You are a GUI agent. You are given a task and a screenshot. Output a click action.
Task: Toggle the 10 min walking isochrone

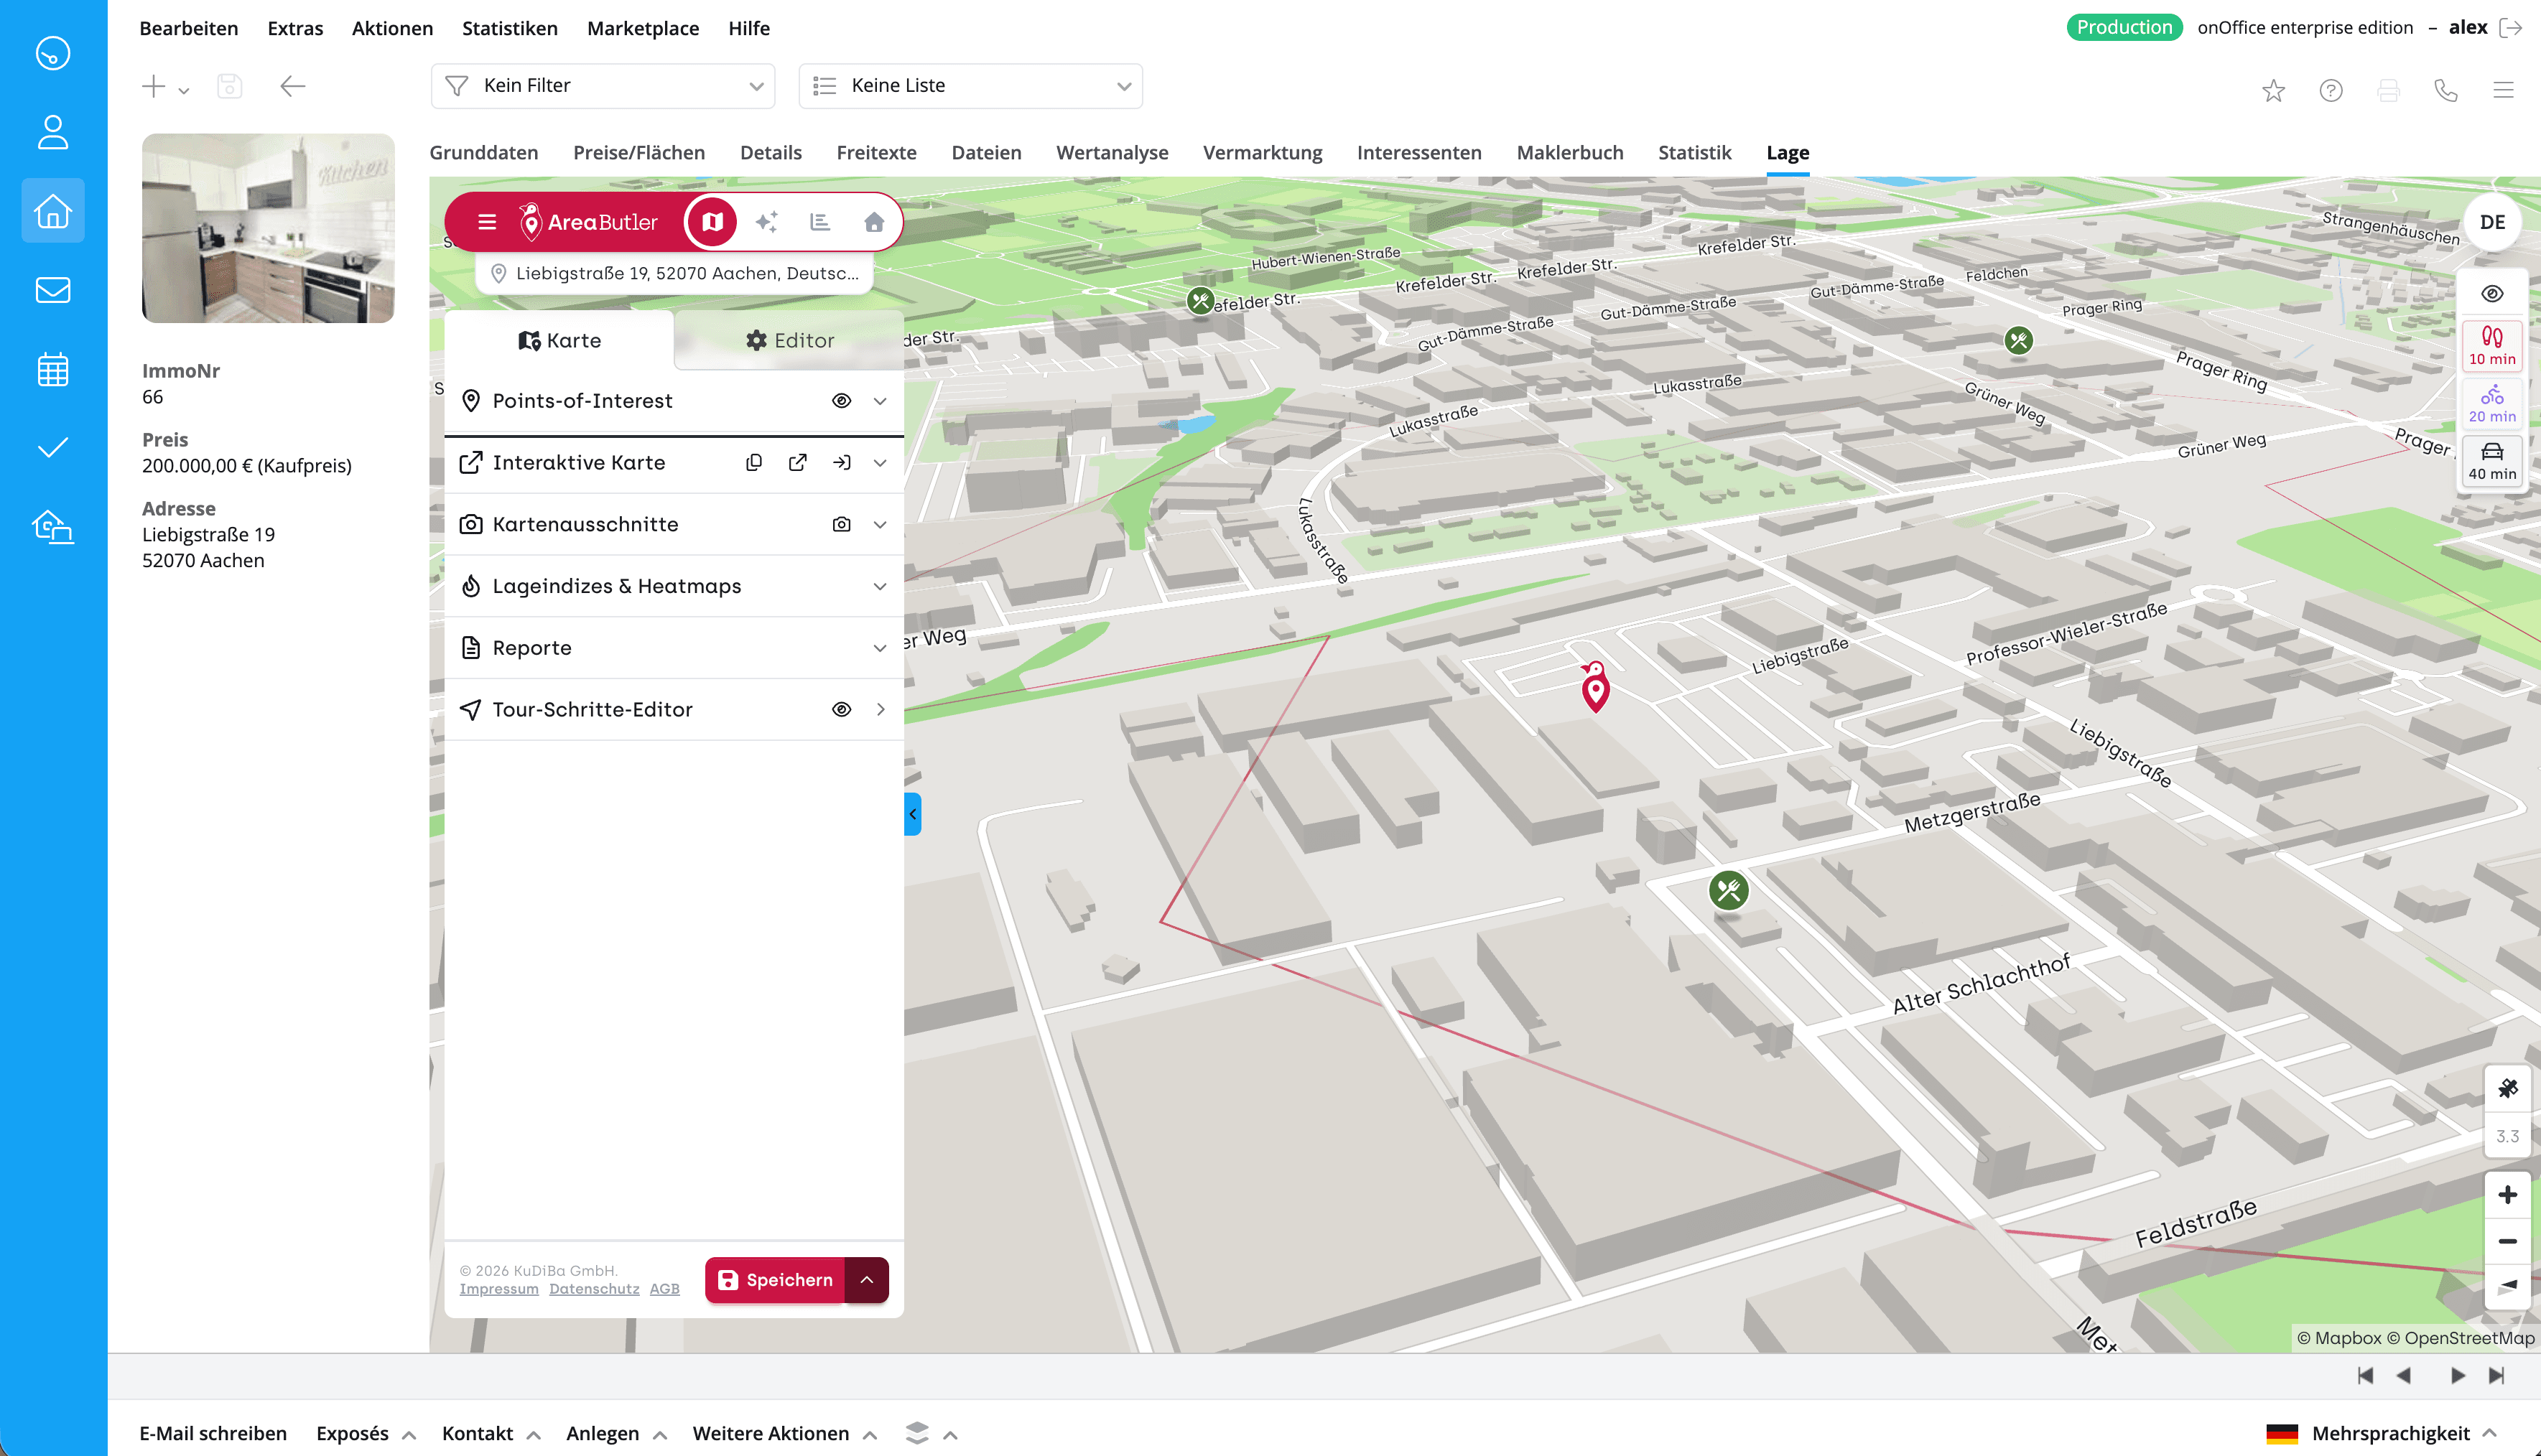2492,346
